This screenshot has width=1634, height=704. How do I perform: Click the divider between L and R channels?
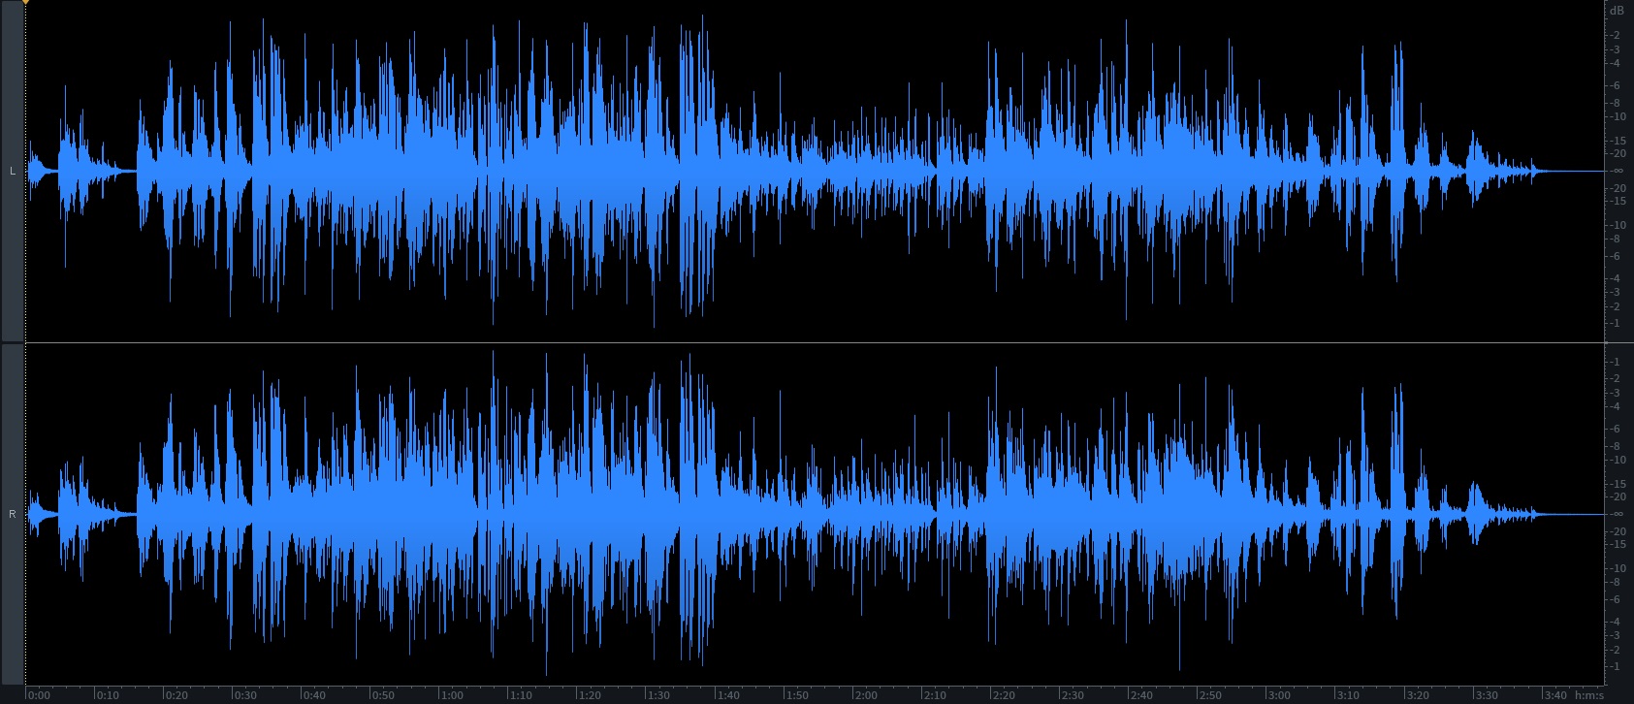click(x=815, y=342)
